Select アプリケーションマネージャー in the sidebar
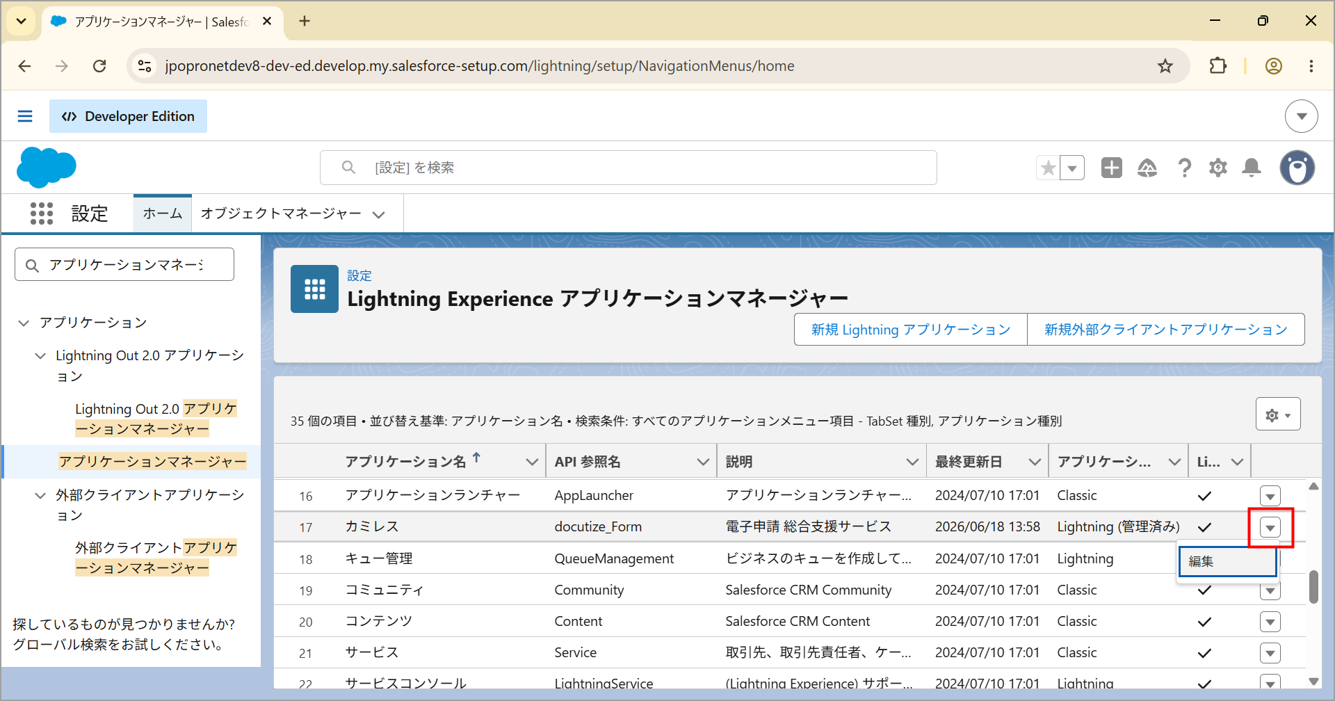The image size is (1335, 701). (x=152, y=462)
